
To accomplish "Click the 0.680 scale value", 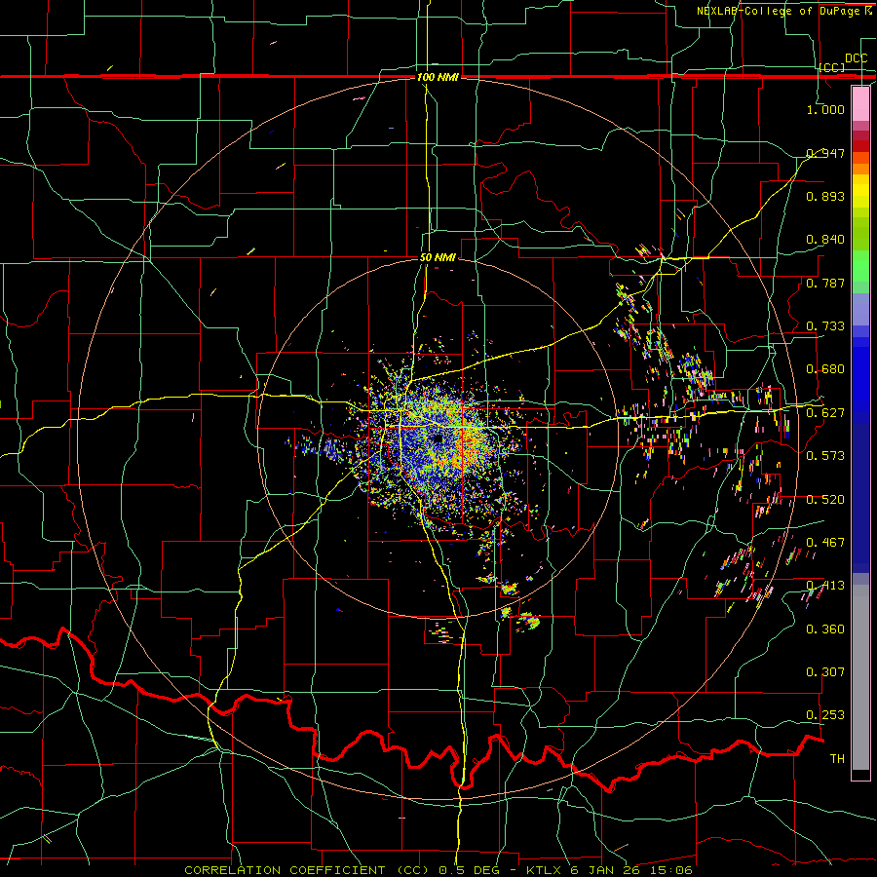I will pyautogui.click(x=825, y=369).
